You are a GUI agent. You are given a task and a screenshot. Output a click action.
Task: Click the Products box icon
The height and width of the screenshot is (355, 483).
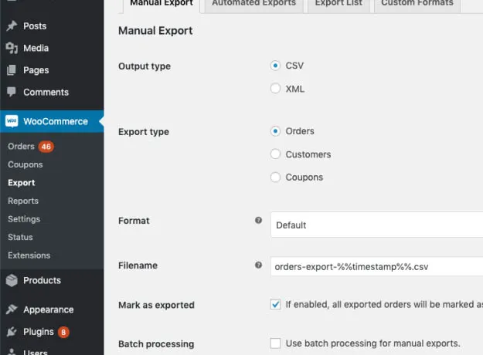tap(12, 280)
